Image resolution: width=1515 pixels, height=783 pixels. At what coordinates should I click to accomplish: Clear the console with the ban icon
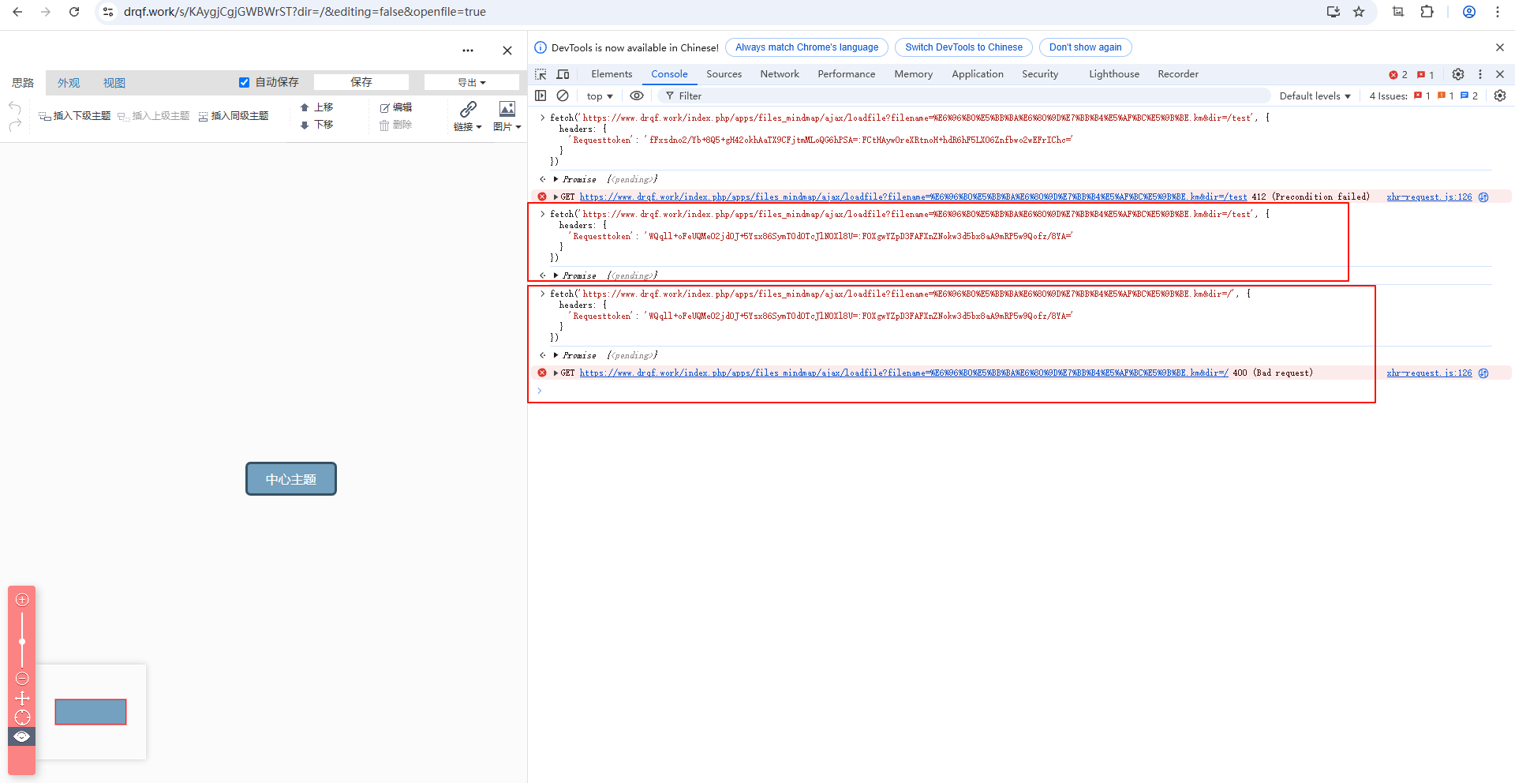[563, 96]
